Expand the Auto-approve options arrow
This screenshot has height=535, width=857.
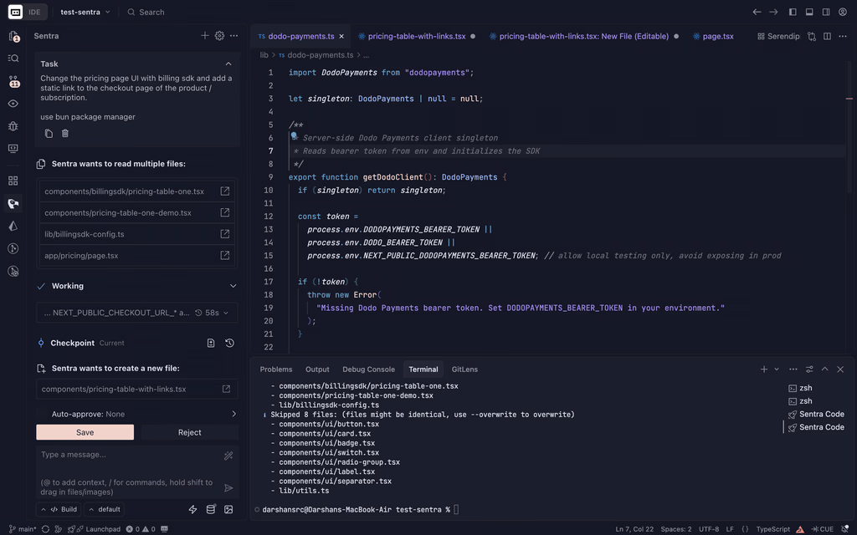tap(233, 414)
